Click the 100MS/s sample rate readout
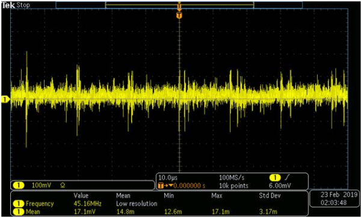This screenshot has height=217, width=361. (232, 178)
